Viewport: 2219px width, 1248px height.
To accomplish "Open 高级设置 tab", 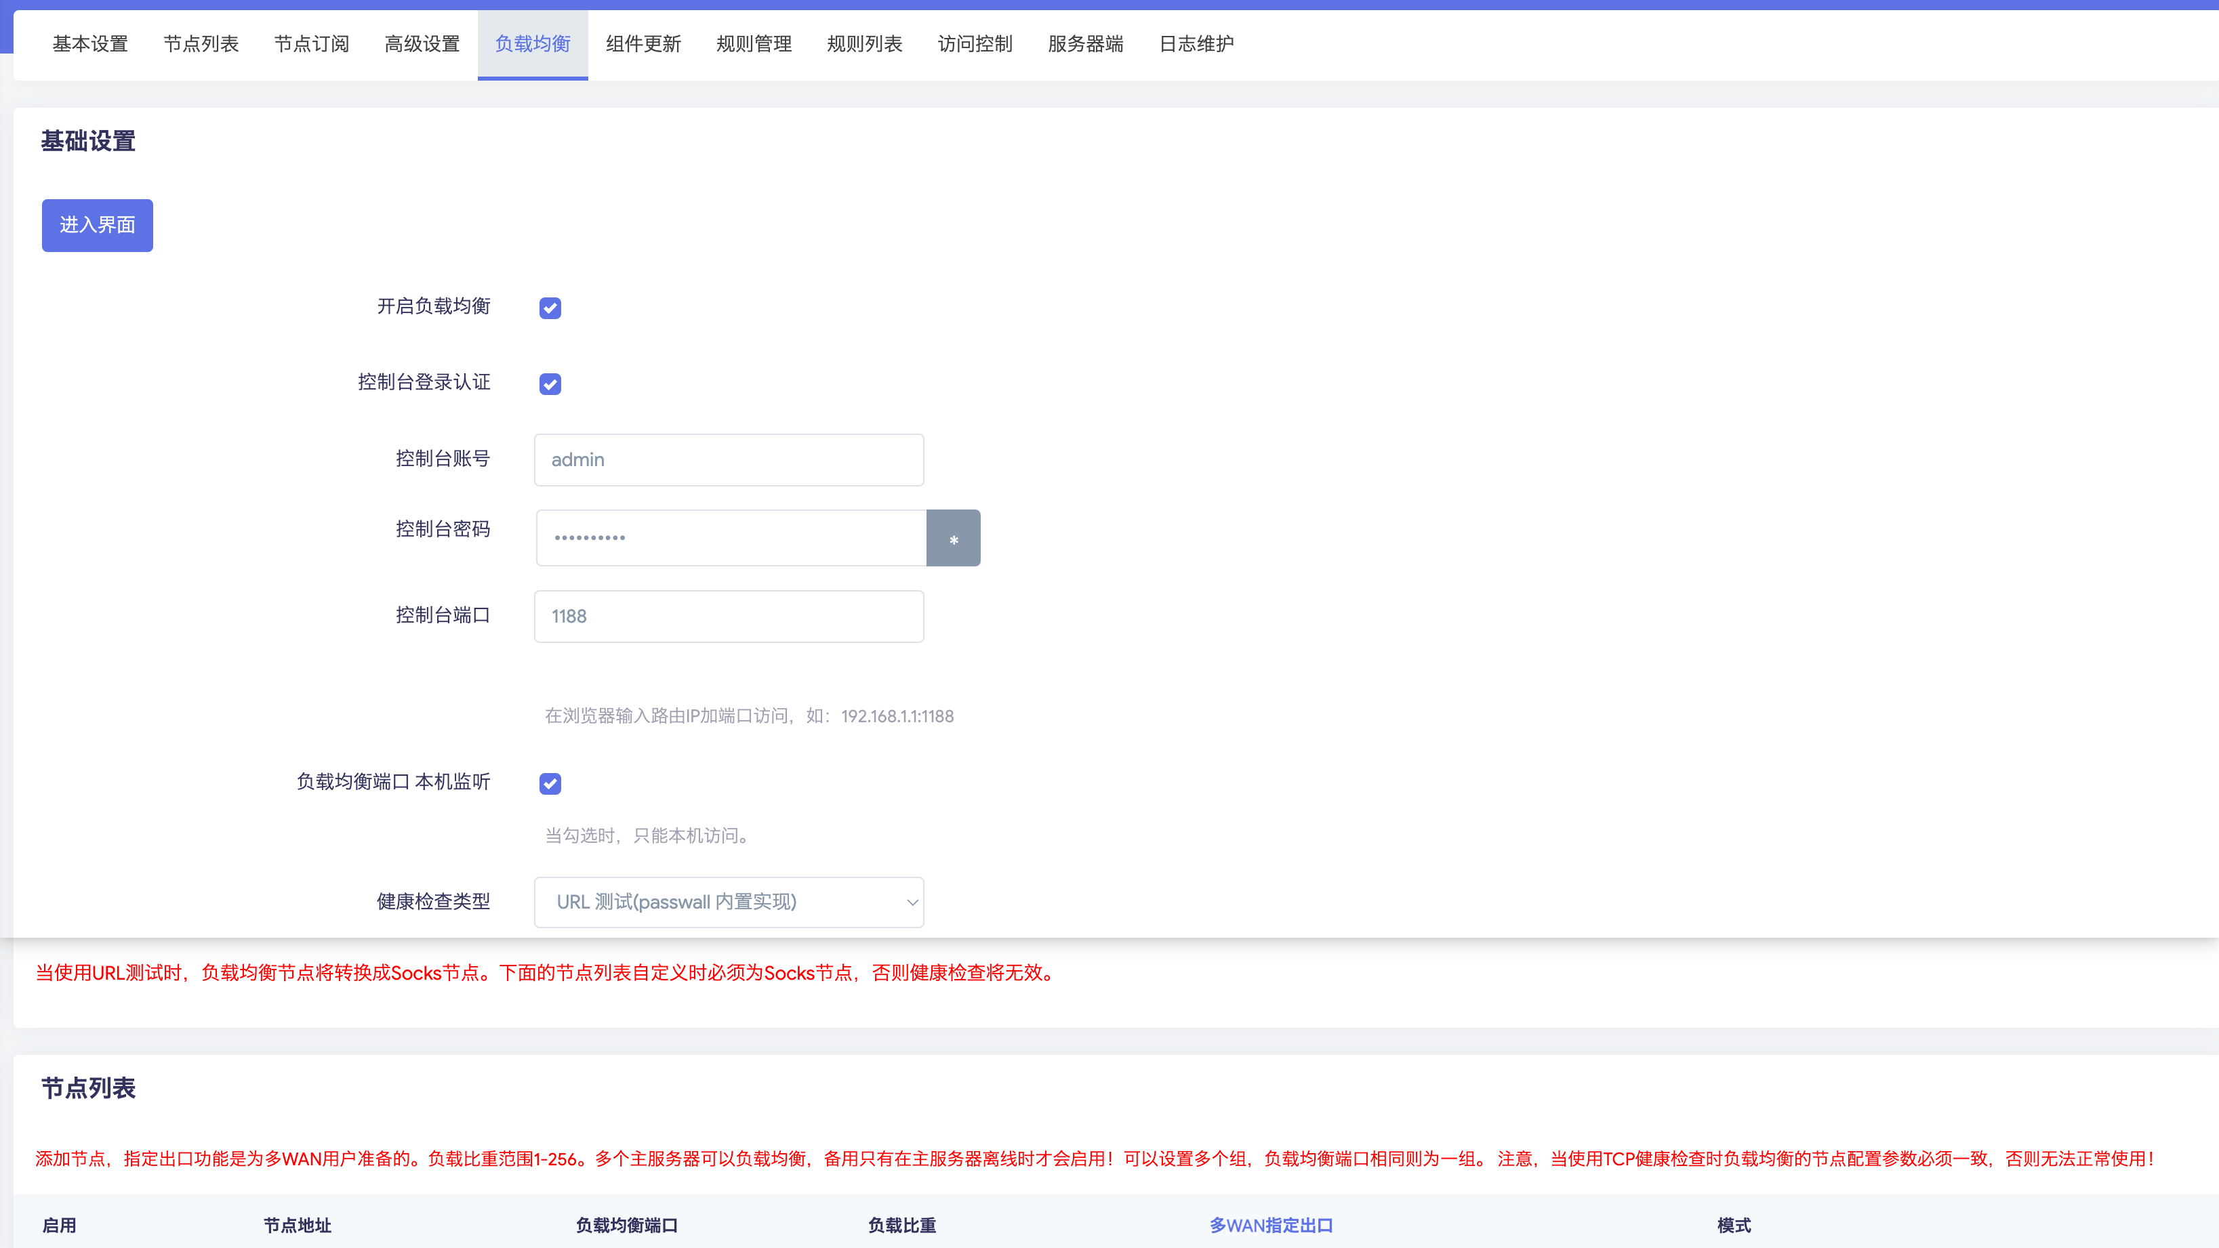I will point(422,44).
